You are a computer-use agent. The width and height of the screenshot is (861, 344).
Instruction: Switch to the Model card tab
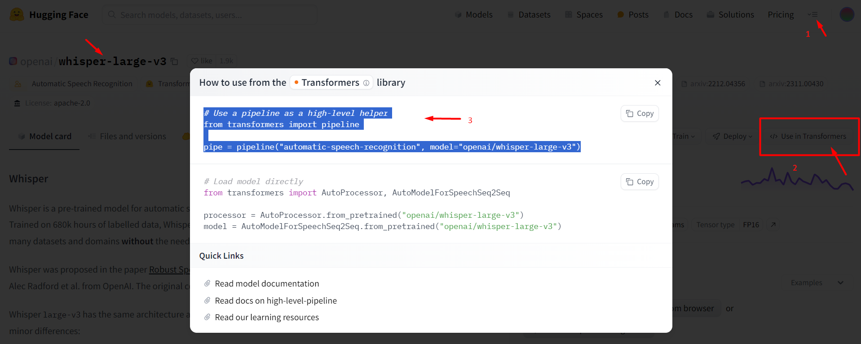(44, 136)
